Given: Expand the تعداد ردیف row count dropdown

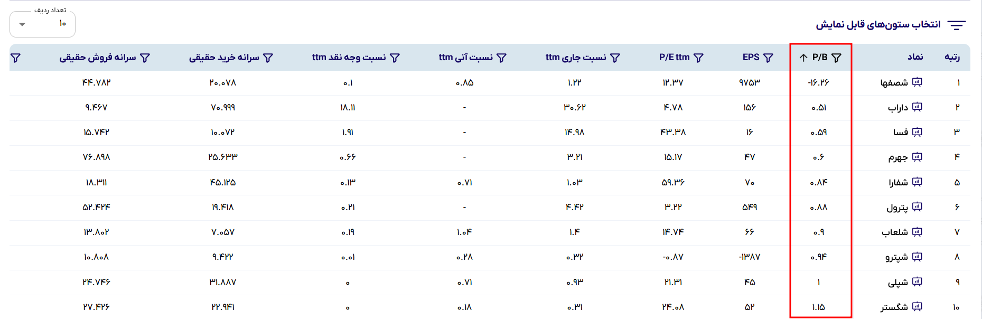Looking at the screenshot, I should pos(42,24).
